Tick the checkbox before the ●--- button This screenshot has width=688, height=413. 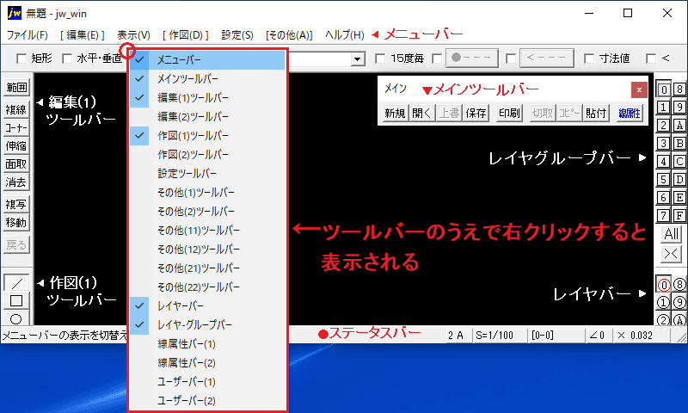point(437,59)
